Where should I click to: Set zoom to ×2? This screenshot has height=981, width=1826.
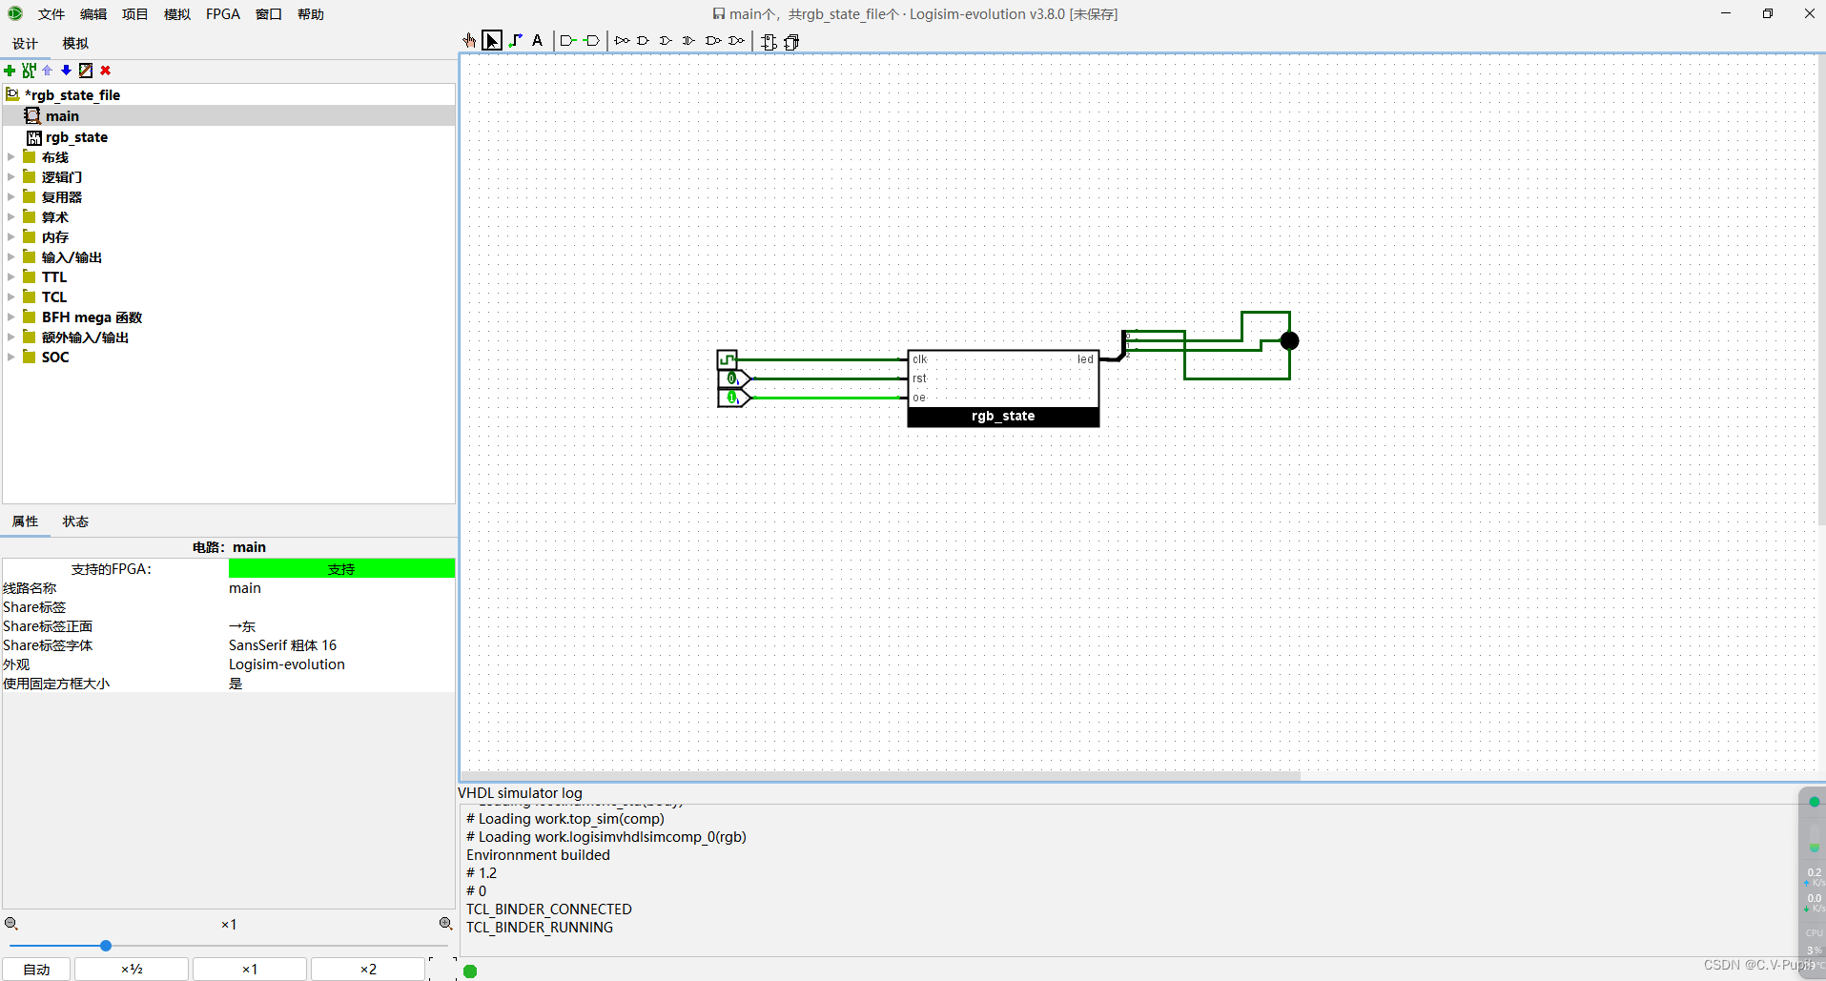[368, 970]
